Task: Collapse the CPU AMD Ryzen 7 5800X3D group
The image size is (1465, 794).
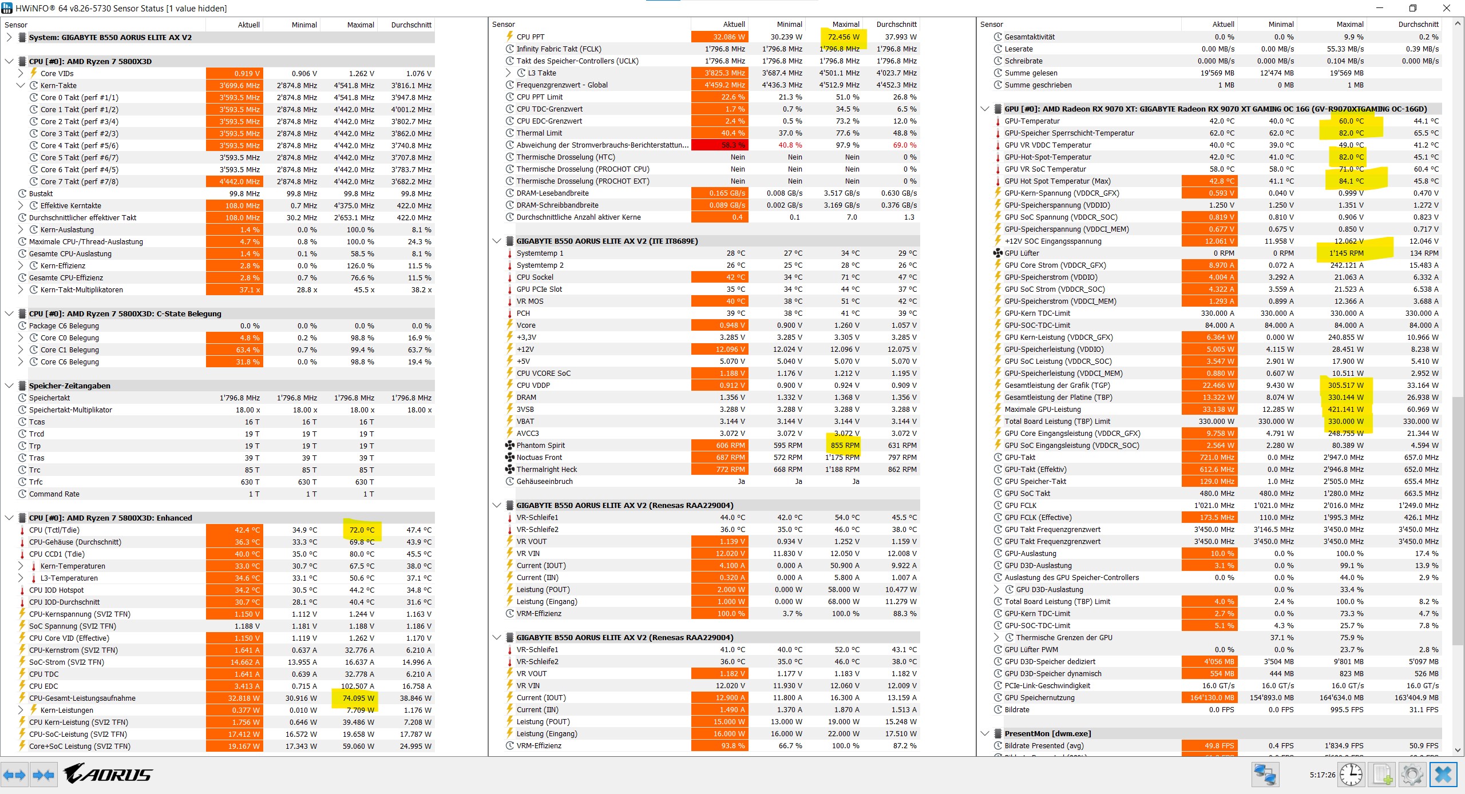Action: (x=9, y=61)
